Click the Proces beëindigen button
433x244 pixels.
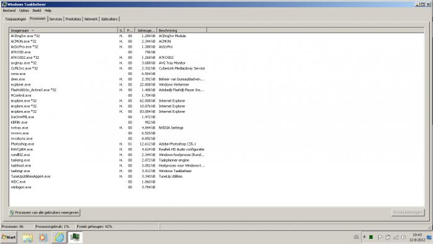408,212
